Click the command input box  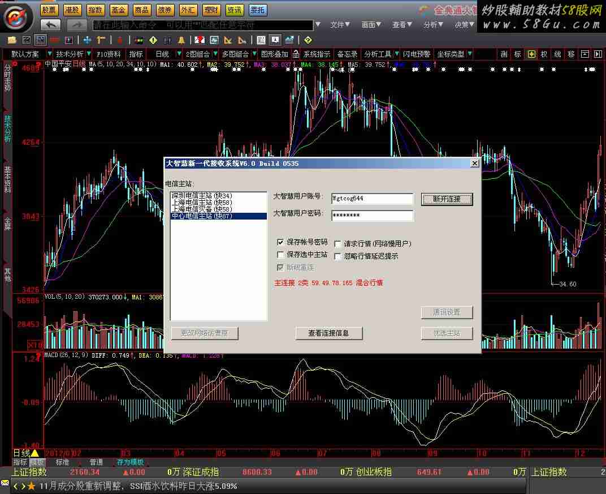tap(203, 25)
